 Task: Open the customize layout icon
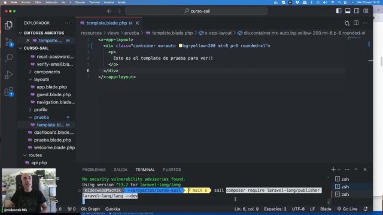click(366, 11)
